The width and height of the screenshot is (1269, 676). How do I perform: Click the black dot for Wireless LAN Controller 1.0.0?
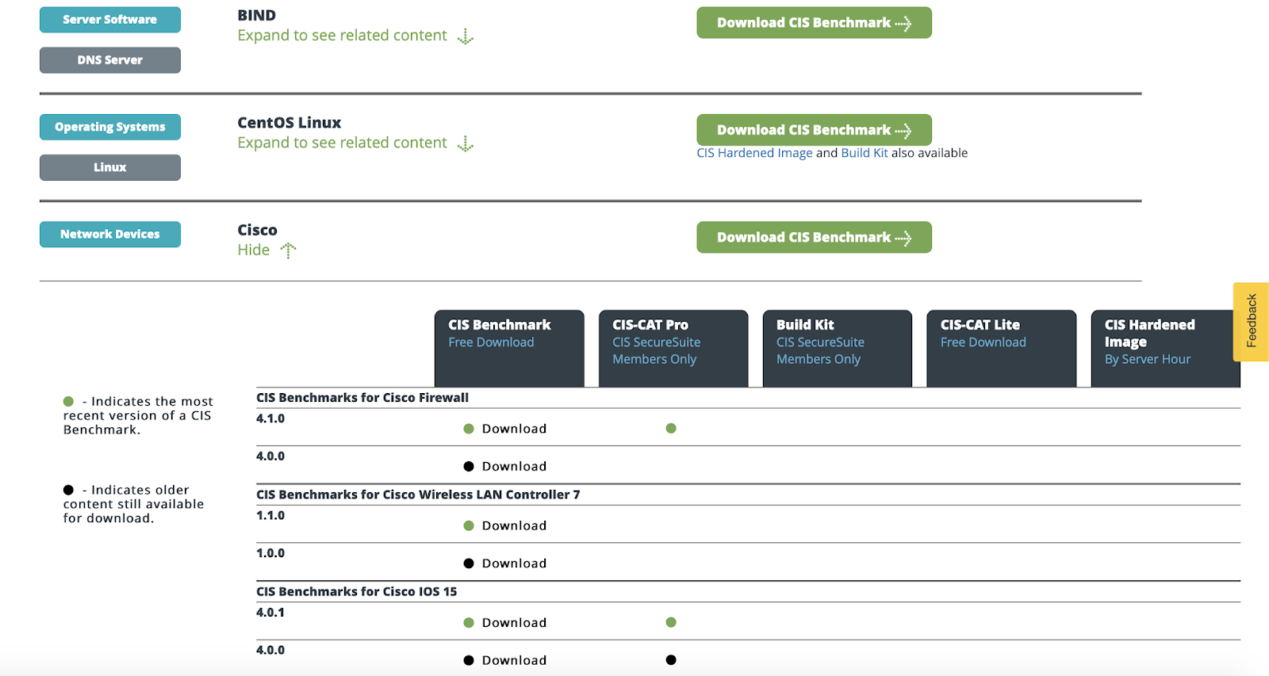(x=469, y=563)
